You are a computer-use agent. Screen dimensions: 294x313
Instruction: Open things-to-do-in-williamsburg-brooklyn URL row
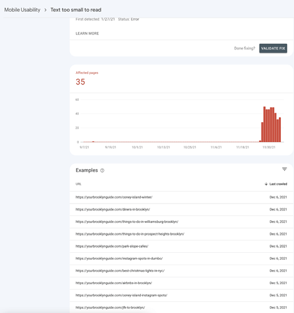point(181,222)
